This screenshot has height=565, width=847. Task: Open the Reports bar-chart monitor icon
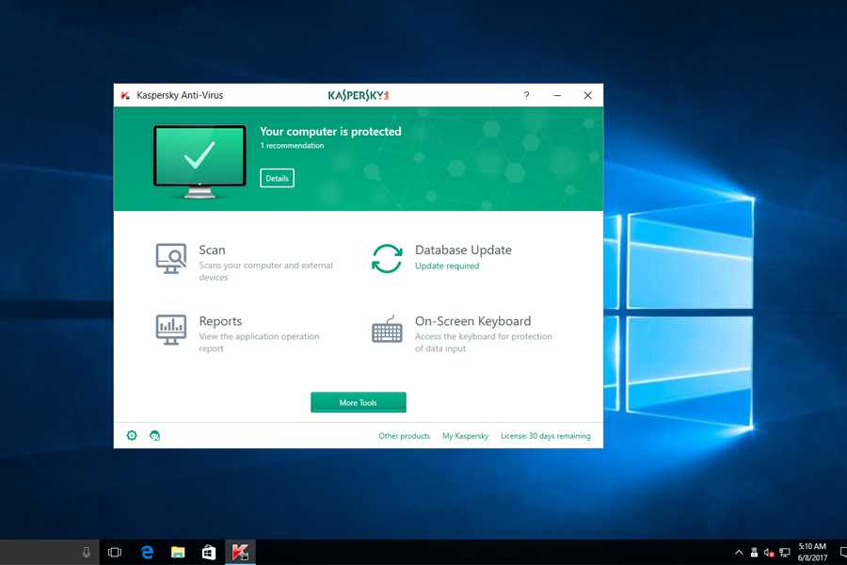click(171, 330)
